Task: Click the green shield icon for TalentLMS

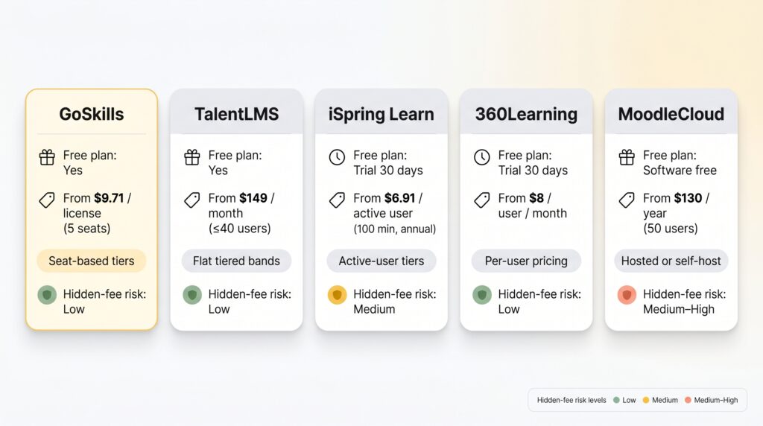Action: (192, 295)
